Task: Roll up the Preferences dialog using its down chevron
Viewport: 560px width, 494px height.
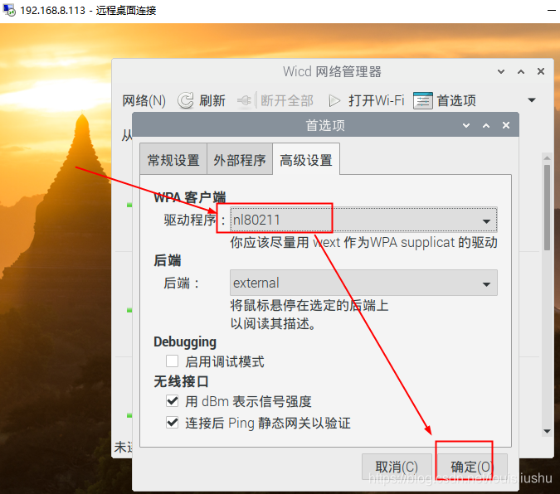Action: (466, 125)
